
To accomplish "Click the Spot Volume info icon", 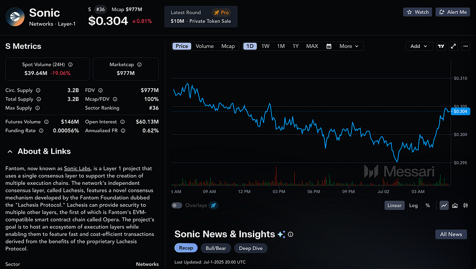I will click(71, 64).
